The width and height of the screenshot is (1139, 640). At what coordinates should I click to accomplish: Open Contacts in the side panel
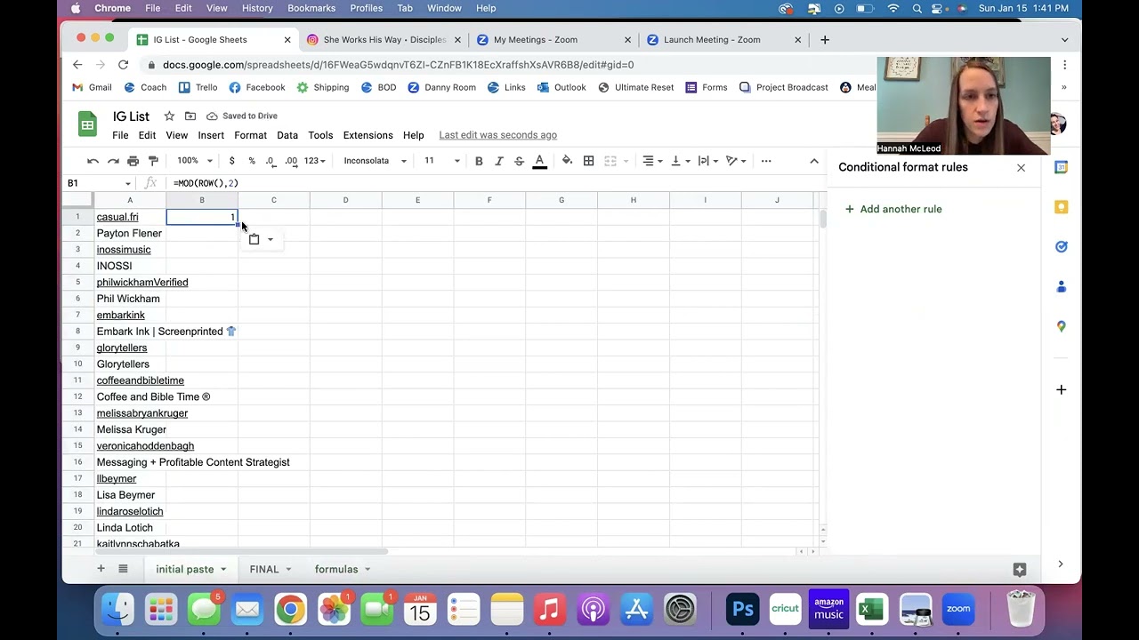tap(1061, 286)
